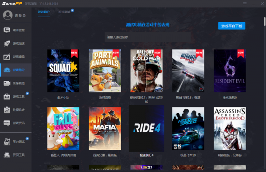
Task: Focus the game name search field
Action: tap(148, 37)
